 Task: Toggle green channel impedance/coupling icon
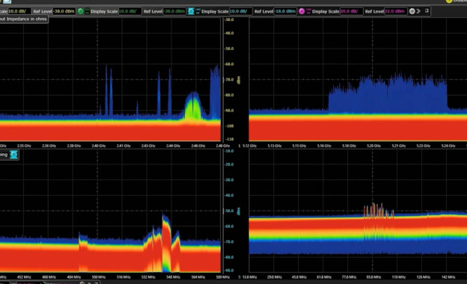(88, 11)
